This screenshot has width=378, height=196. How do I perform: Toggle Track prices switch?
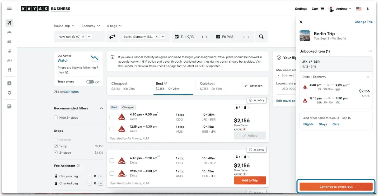click(x=90, y=82)
